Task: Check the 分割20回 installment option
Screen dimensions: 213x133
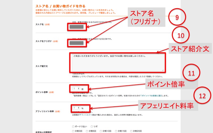Action: click(131, 131)
